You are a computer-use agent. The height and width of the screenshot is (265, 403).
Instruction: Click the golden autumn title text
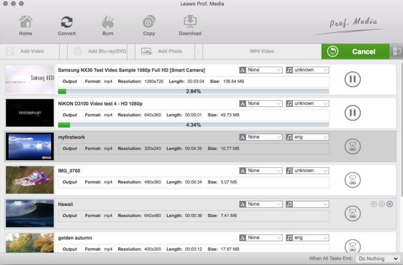pos(75,238)
